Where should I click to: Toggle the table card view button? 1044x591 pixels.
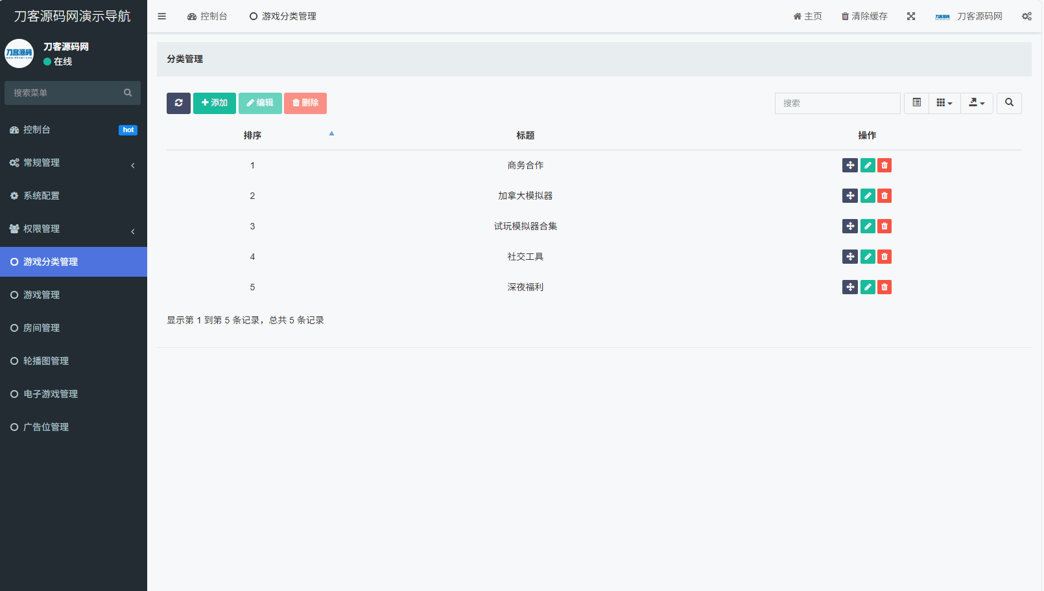click(916, 103)
